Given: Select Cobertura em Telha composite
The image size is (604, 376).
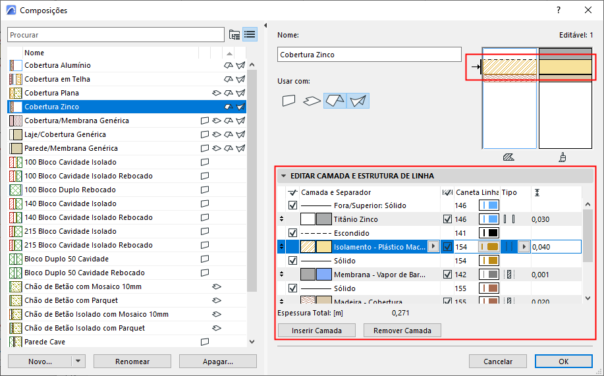Looking at the screenshot, I should tap(126, 79).
